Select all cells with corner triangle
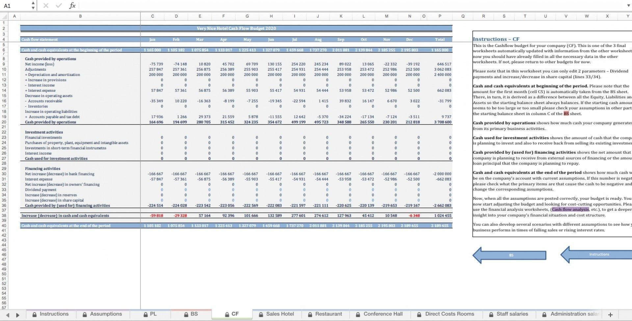 4,16
